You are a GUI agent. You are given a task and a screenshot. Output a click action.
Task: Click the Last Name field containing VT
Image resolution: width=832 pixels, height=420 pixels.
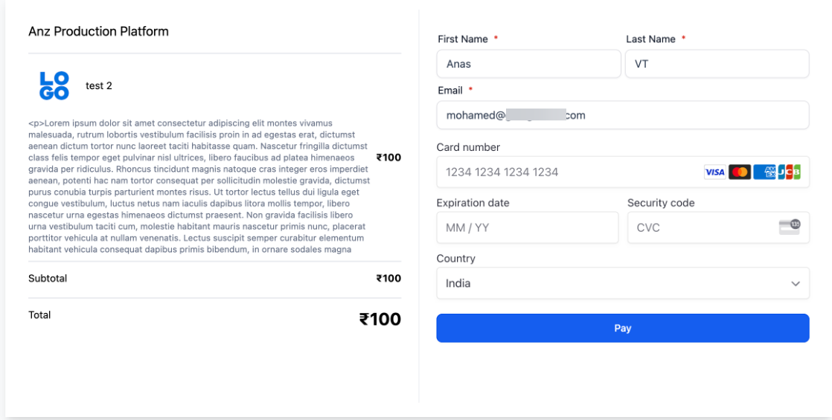click(716, 64)
